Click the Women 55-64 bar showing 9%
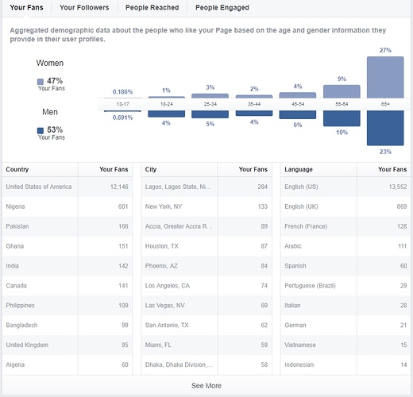 click(342, 91)
